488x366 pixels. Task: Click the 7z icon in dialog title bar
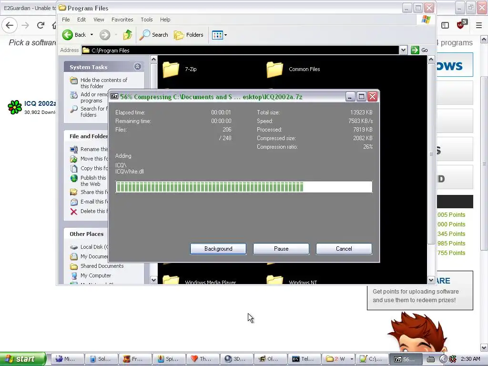[x=114, y=96]
